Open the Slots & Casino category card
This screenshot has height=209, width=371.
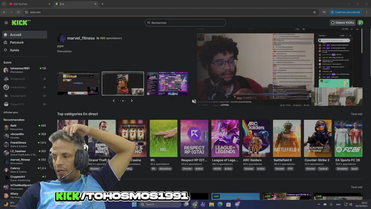tap(133, 138)
